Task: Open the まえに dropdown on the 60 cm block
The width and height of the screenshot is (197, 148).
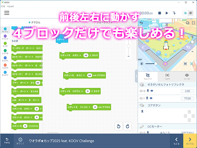Action: click(x=80, y=75)
